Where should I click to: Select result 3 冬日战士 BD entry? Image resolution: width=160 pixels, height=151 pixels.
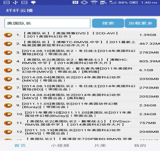(x=79, y=53)
